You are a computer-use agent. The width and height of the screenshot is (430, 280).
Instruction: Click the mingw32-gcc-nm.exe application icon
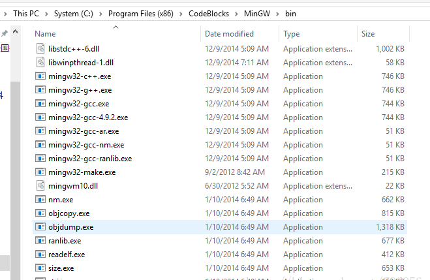click(40, 144)
